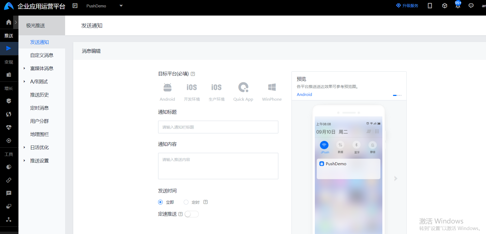Expand the 富媒体消息 menu item

point(42,69)
